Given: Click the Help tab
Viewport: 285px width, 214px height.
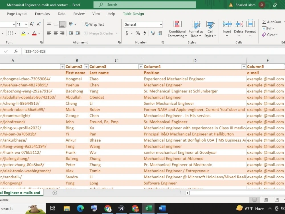Looking at the screenshot, I should [111, 14].
